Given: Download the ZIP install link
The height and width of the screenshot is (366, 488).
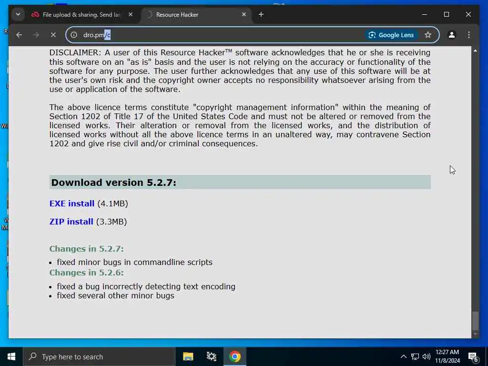Looking at the screenshot, I should (71, 222).
